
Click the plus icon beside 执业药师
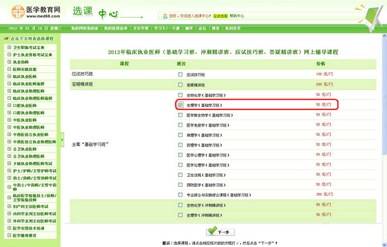pos(9,62)
